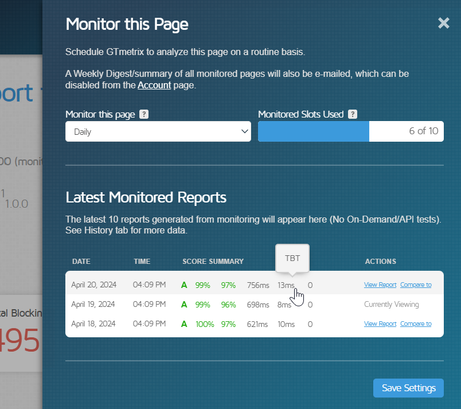Viewport: 461px width, 409px height.
Task: Close the Monitor this Page dialog
Action: click(x=443, y=23)
